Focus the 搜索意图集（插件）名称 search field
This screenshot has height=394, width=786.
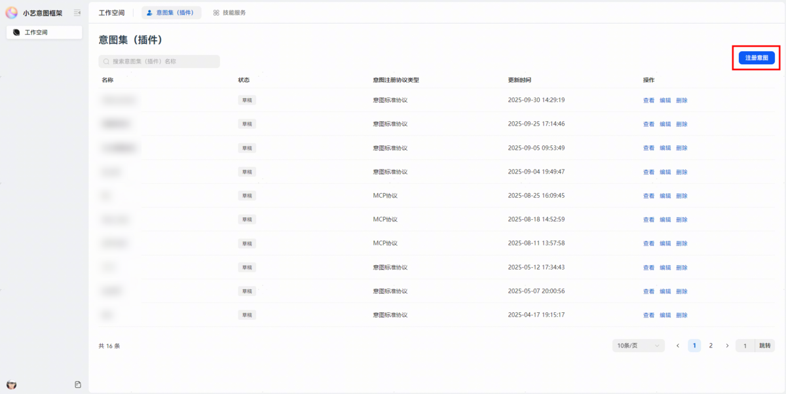(x=162, y=62)
